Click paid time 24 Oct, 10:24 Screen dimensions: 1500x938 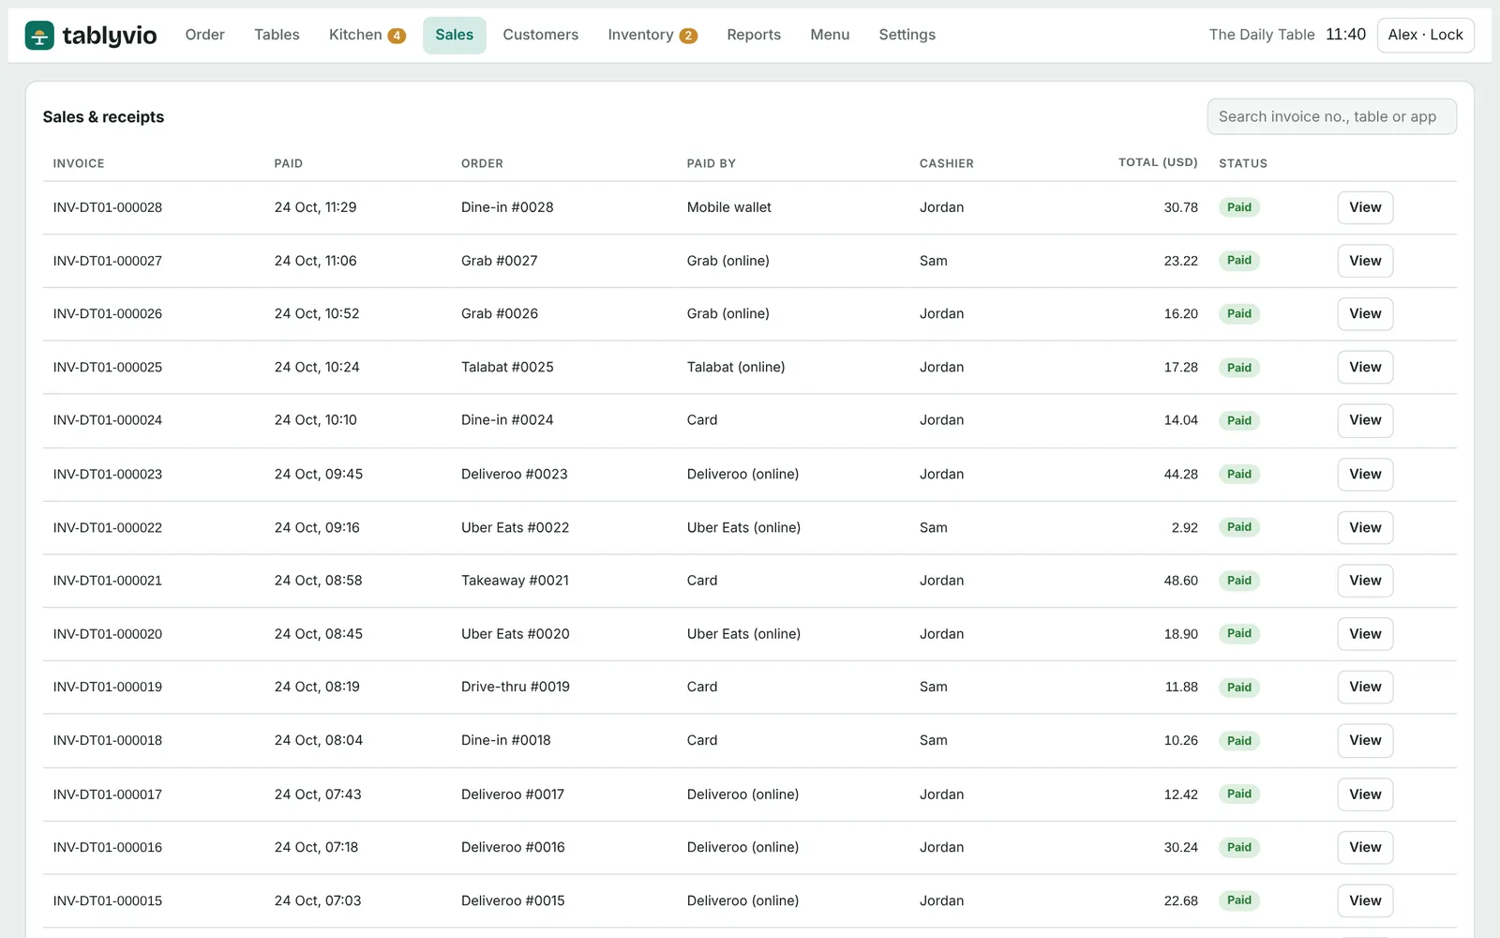click(317, 367)
